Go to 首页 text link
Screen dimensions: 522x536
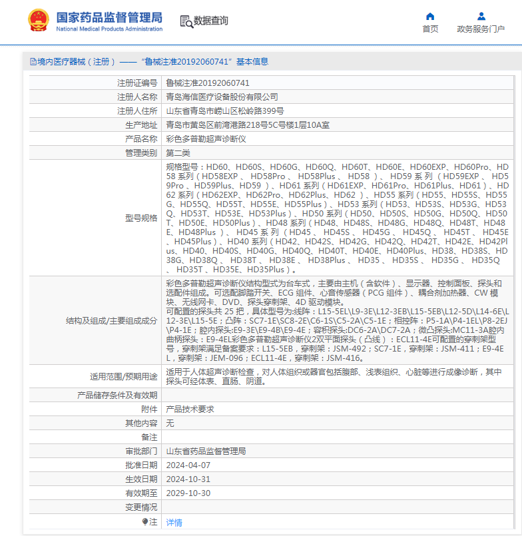[430, 29]
